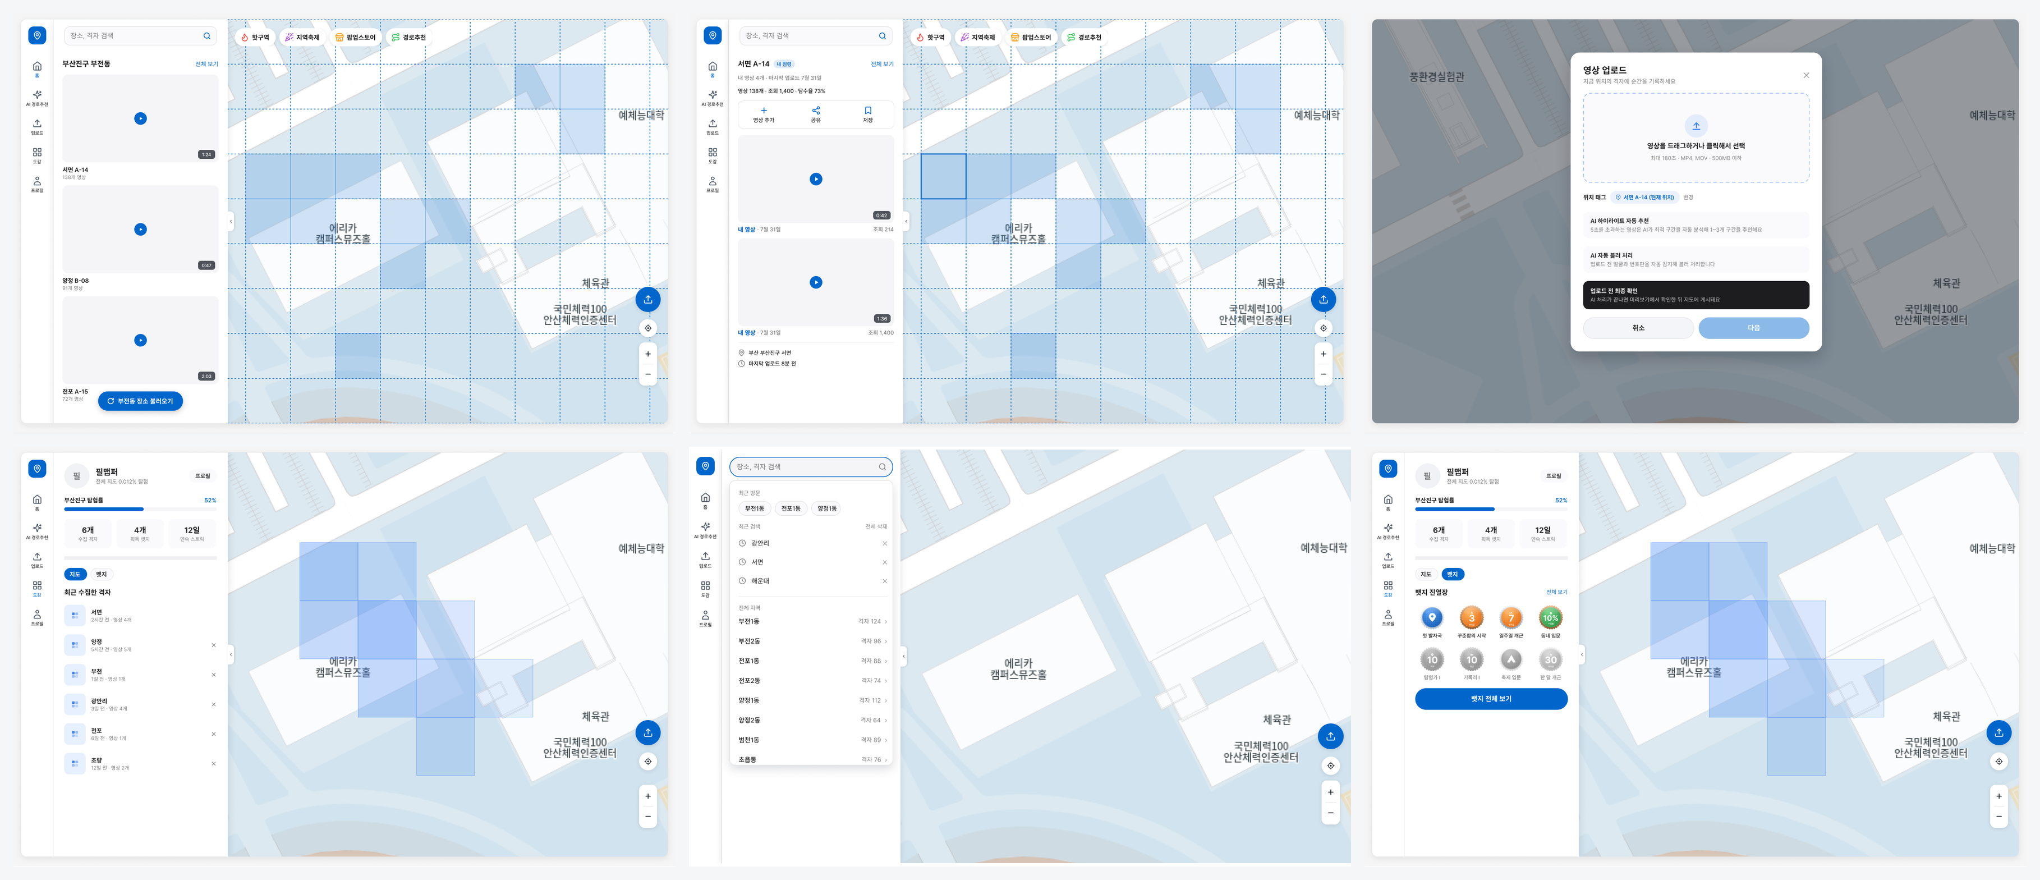The height and width of the screenshot is (880, 2040).
Task: Collapse the side panel on 최근 수집한 격자 screen
Action: point(231,654)
